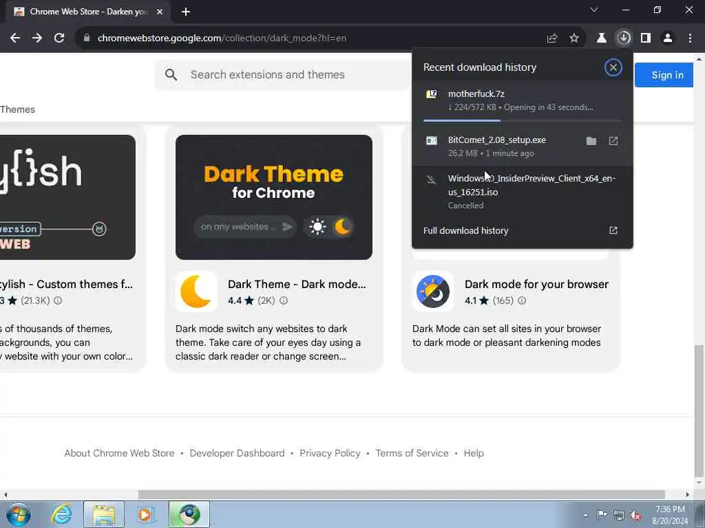Open Dark mode for your browser title
This screenshot has height=528, width=705.
536,284
